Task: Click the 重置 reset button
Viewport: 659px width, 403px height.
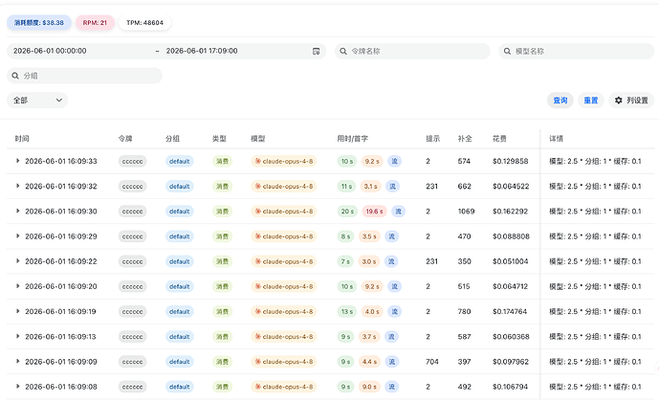Action: [591, 101]
